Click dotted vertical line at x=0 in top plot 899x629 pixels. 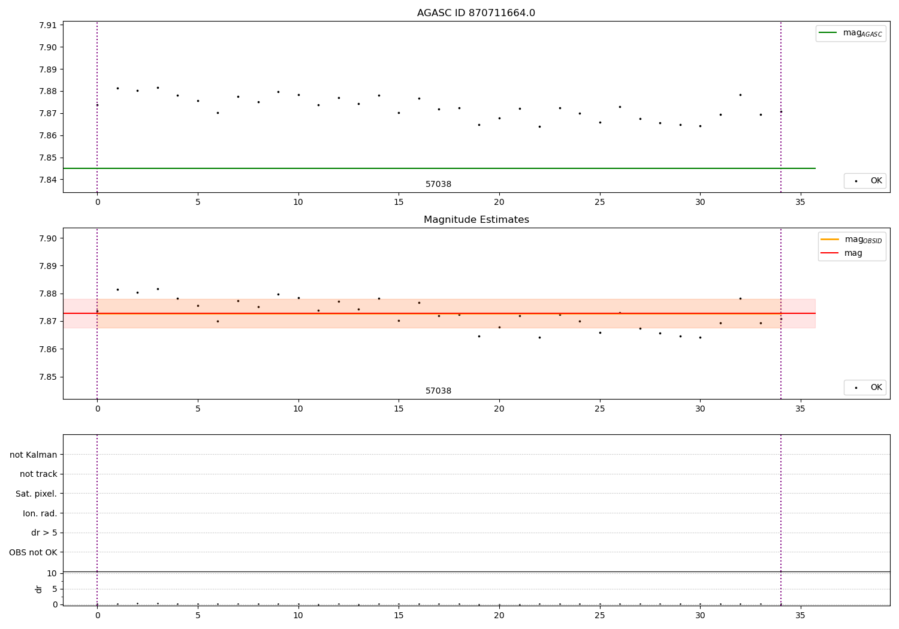click(97, 107)
